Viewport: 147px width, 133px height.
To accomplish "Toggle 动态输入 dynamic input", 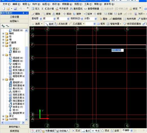I will [x=62, y=131].
